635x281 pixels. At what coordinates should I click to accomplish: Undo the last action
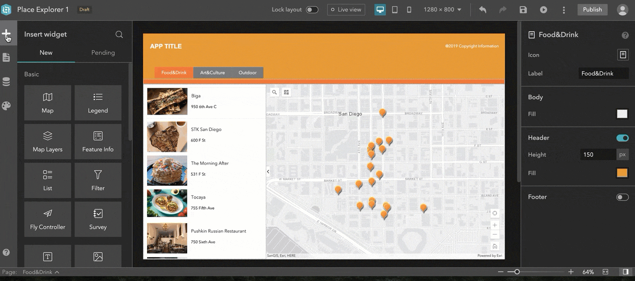(483, 10)
